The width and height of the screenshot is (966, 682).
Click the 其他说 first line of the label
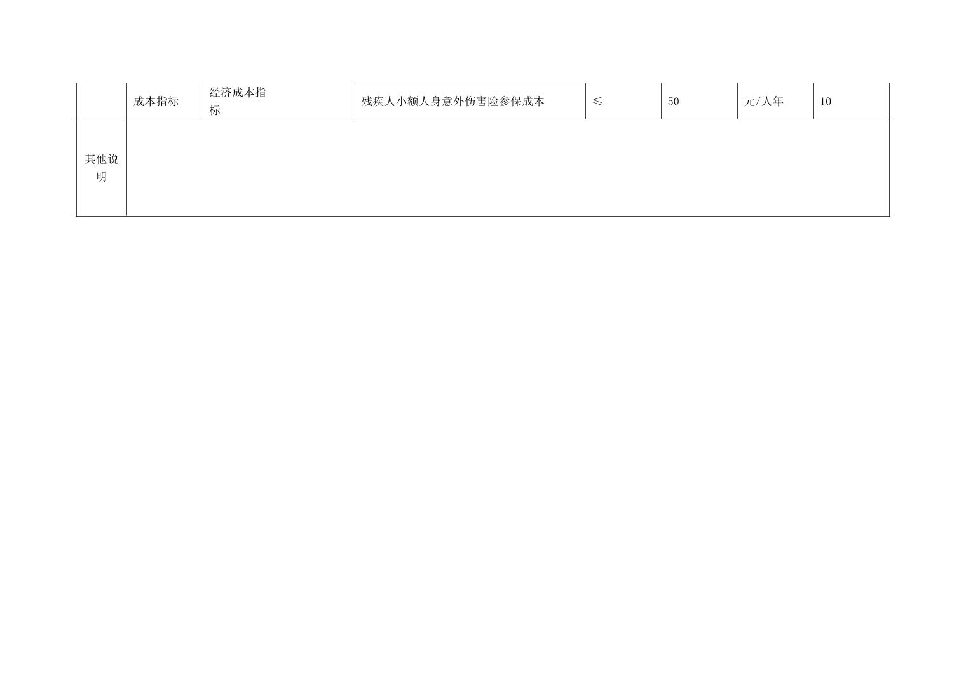click(102, 159)
